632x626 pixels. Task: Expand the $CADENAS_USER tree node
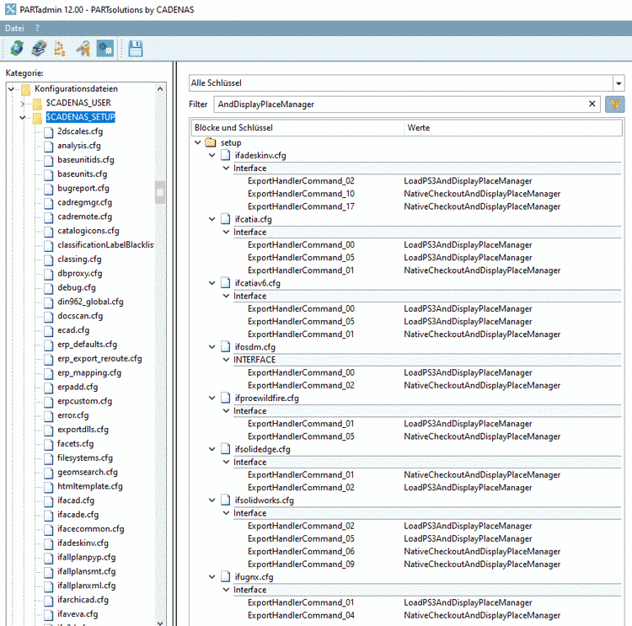click(24, 103)
